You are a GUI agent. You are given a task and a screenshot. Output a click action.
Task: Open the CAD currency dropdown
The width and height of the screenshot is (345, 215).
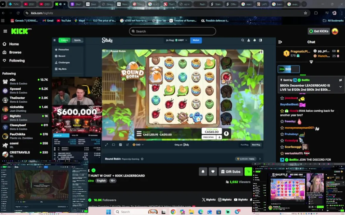coord(138,145)
